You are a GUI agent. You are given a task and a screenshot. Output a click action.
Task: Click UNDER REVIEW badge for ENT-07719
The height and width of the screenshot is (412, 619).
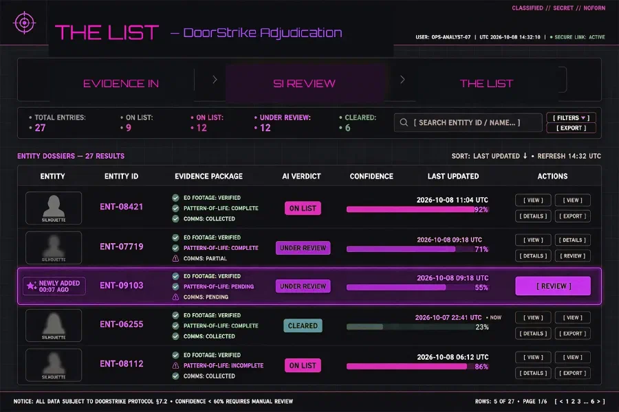(303, 248)
